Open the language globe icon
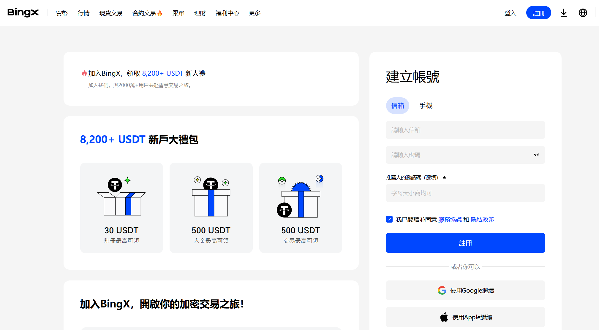Viewport: 599px width, 330px height. 583,13
